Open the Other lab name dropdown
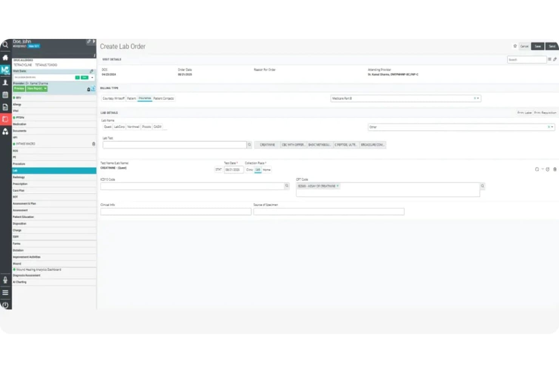559x373 pixels. (x=552, y=127)
